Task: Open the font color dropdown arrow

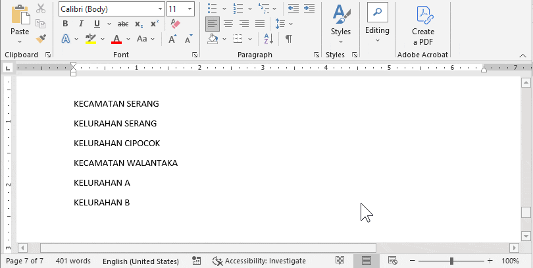Action: 128,39
